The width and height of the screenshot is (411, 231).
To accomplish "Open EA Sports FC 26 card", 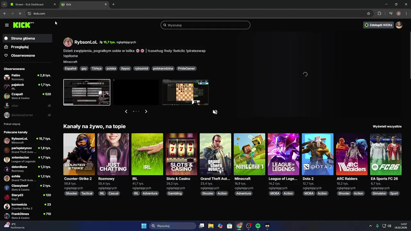I will (x=386, y=154).
